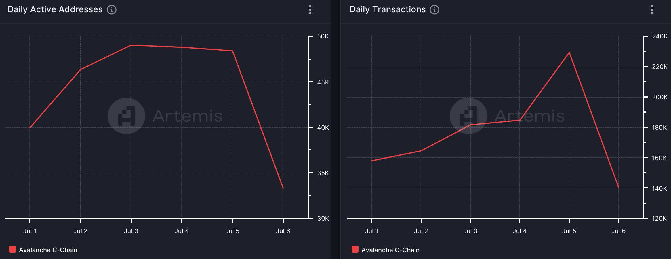Click info icon beside Daily Transactions
The width and height of the screenshot is (671, 259).
click(434, 10)
